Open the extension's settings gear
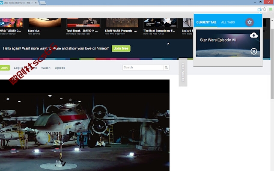The width and height of the screenshot is (274, 171). click(249, 22)
